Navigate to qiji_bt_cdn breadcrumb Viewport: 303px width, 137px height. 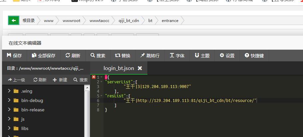(129, 21)
